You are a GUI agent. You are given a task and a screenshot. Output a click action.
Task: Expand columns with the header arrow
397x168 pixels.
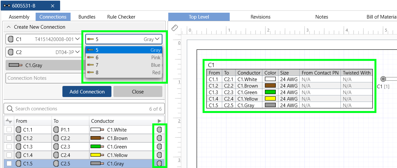[x=159, y=121]
